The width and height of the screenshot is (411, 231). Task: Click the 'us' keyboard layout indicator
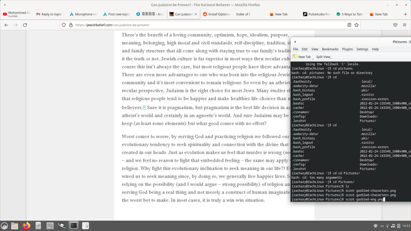tap(382, 226)
